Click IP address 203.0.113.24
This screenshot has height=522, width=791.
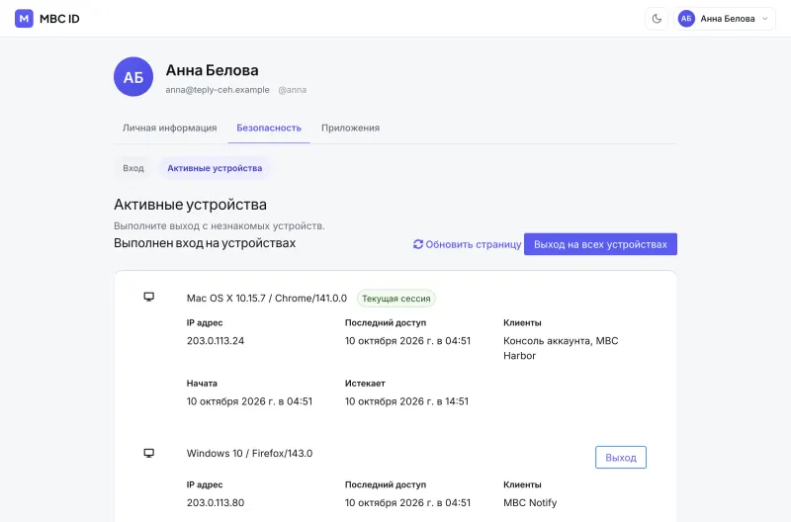[x=216, y=341]
